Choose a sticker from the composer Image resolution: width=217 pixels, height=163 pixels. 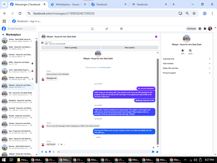pos(50,152)
